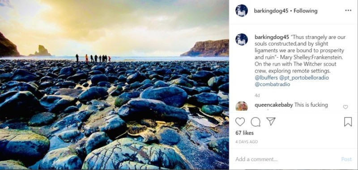The width and height of the screenshot is (358, 170).
Task: Toggle the Following status in header
Action: tap(305, 11)
